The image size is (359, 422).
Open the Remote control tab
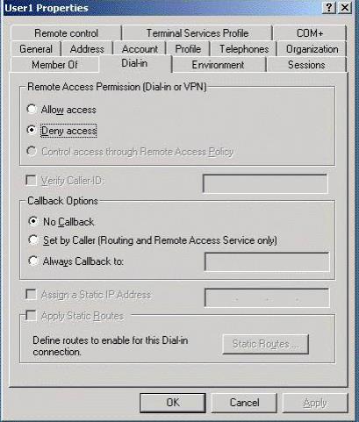point(66,33)
